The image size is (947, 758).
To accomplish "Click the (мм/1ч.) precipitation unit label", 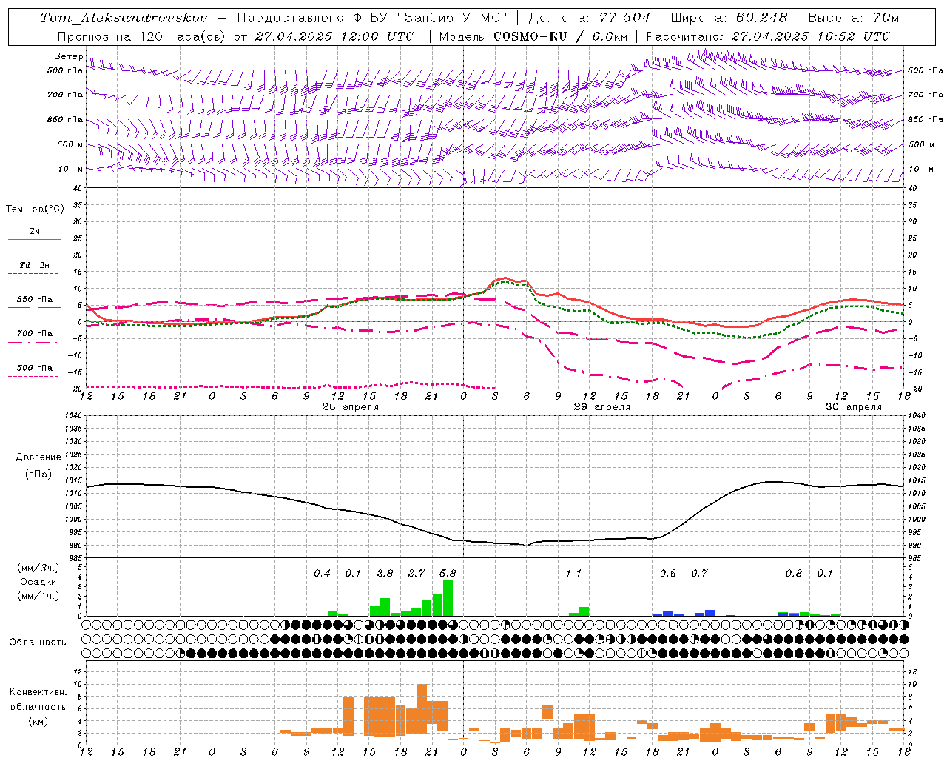I will 37,596.
